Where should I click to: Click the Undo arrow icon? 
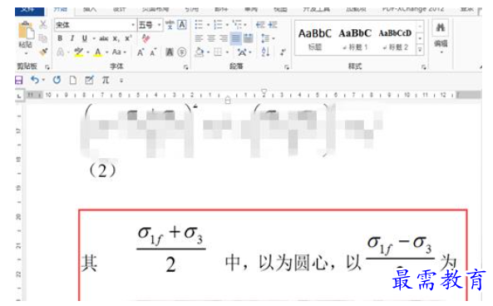(x=35, y=80)
